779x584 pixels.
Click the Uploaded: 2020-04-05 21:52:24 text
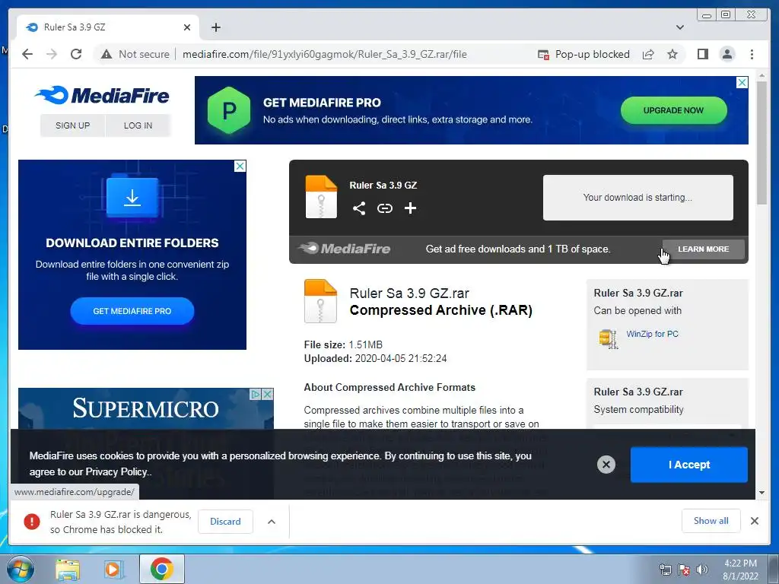point(375,359)
